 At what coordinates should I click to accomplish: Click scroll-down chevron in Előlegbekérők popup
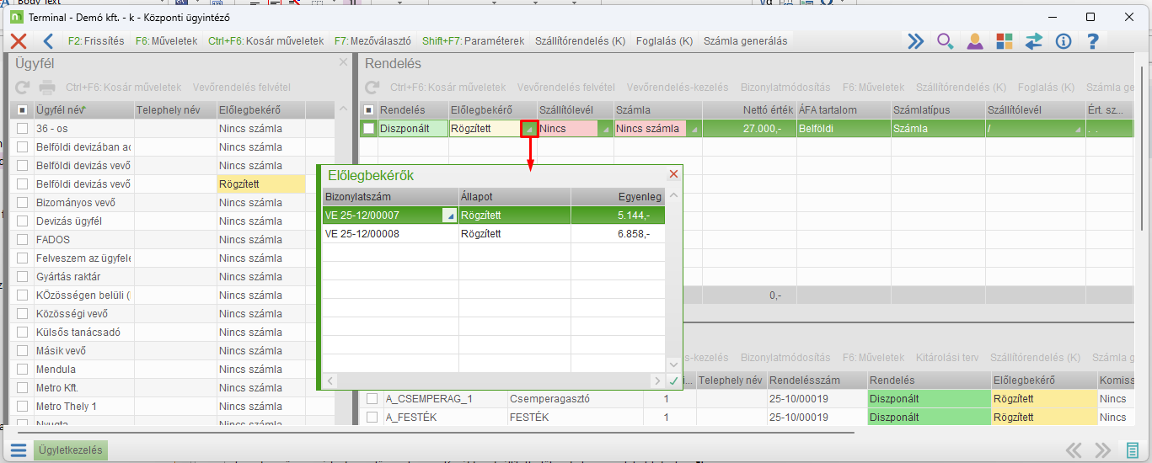click(673, 364)
